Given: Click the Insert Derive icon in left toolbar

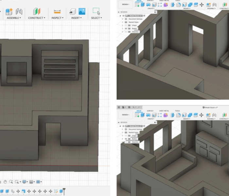Looking at the screenshot, I should point(72,11).
